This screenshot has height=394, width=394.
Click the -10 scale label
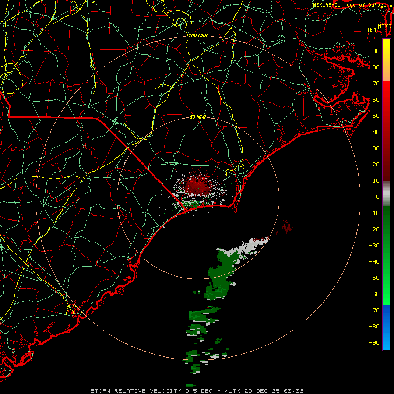374,213
